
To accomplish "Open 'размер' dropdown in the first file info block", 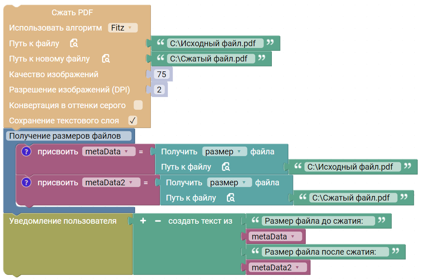I will tap(224, 151).
